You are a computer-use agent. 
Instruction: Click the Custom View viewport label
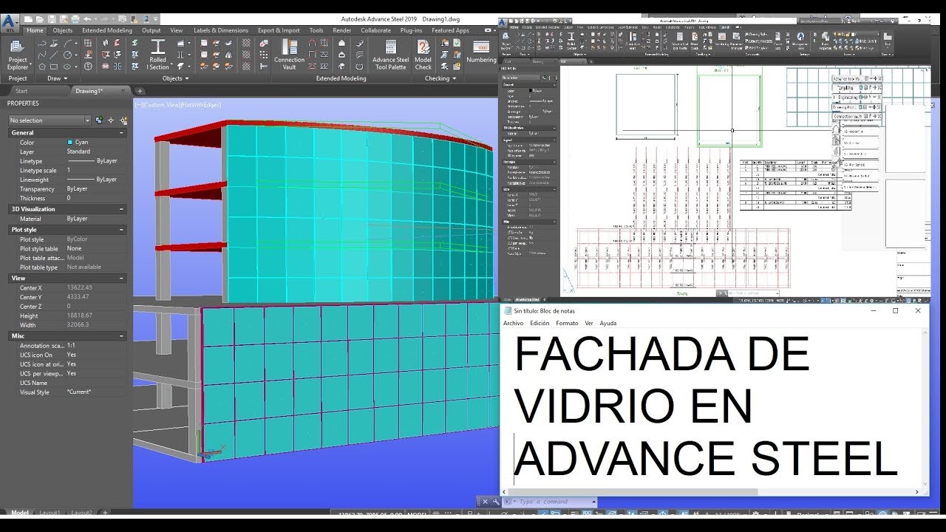click(x=160, y=104)
